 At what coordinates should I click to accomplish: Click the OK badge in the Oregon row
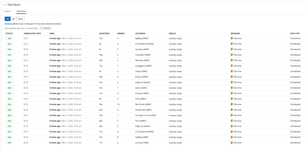pos(10,93)
